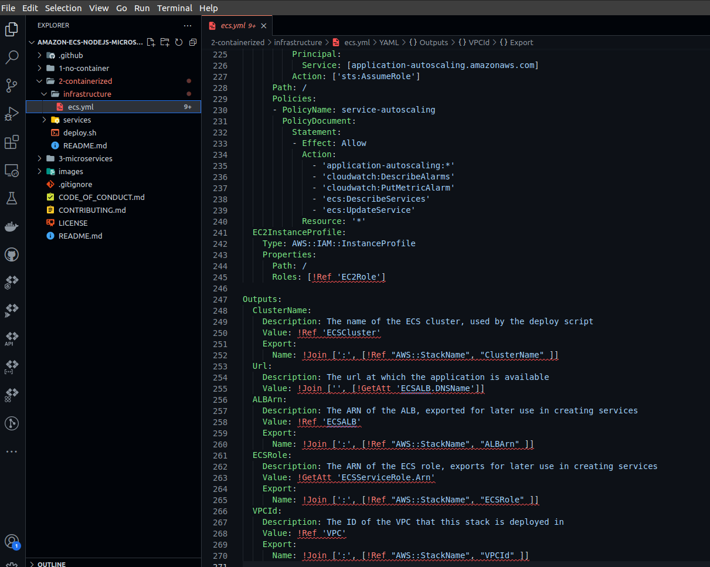Open the Accounts badge icon

pos(12,541)
